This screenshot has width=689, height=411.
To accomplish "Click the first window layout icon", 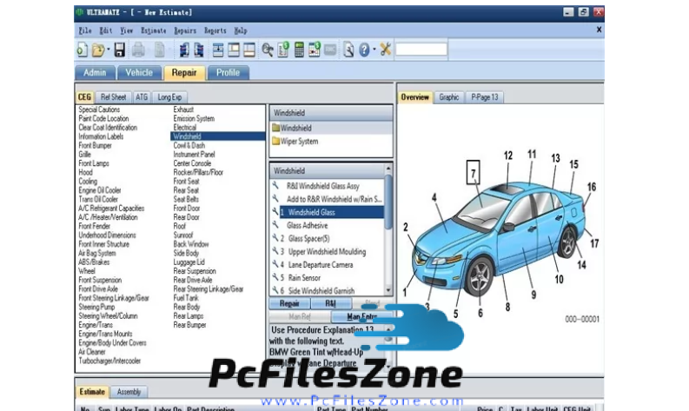I will (x=218, y=50).
